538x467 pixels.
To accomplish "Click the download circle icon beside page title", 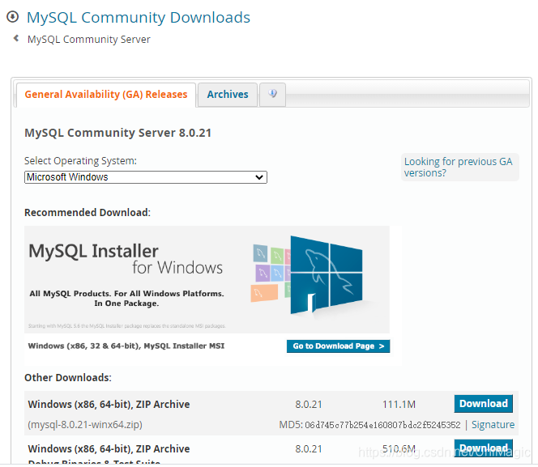I will coord(13,17).
